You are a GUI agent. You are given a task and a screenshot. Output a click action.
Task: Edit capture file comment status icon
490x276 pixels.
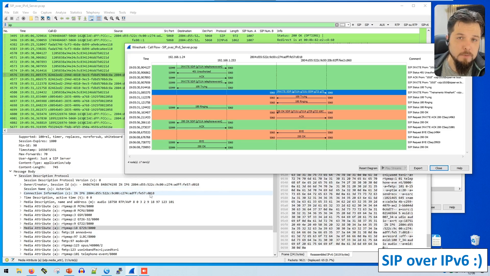tap(13, 260)
